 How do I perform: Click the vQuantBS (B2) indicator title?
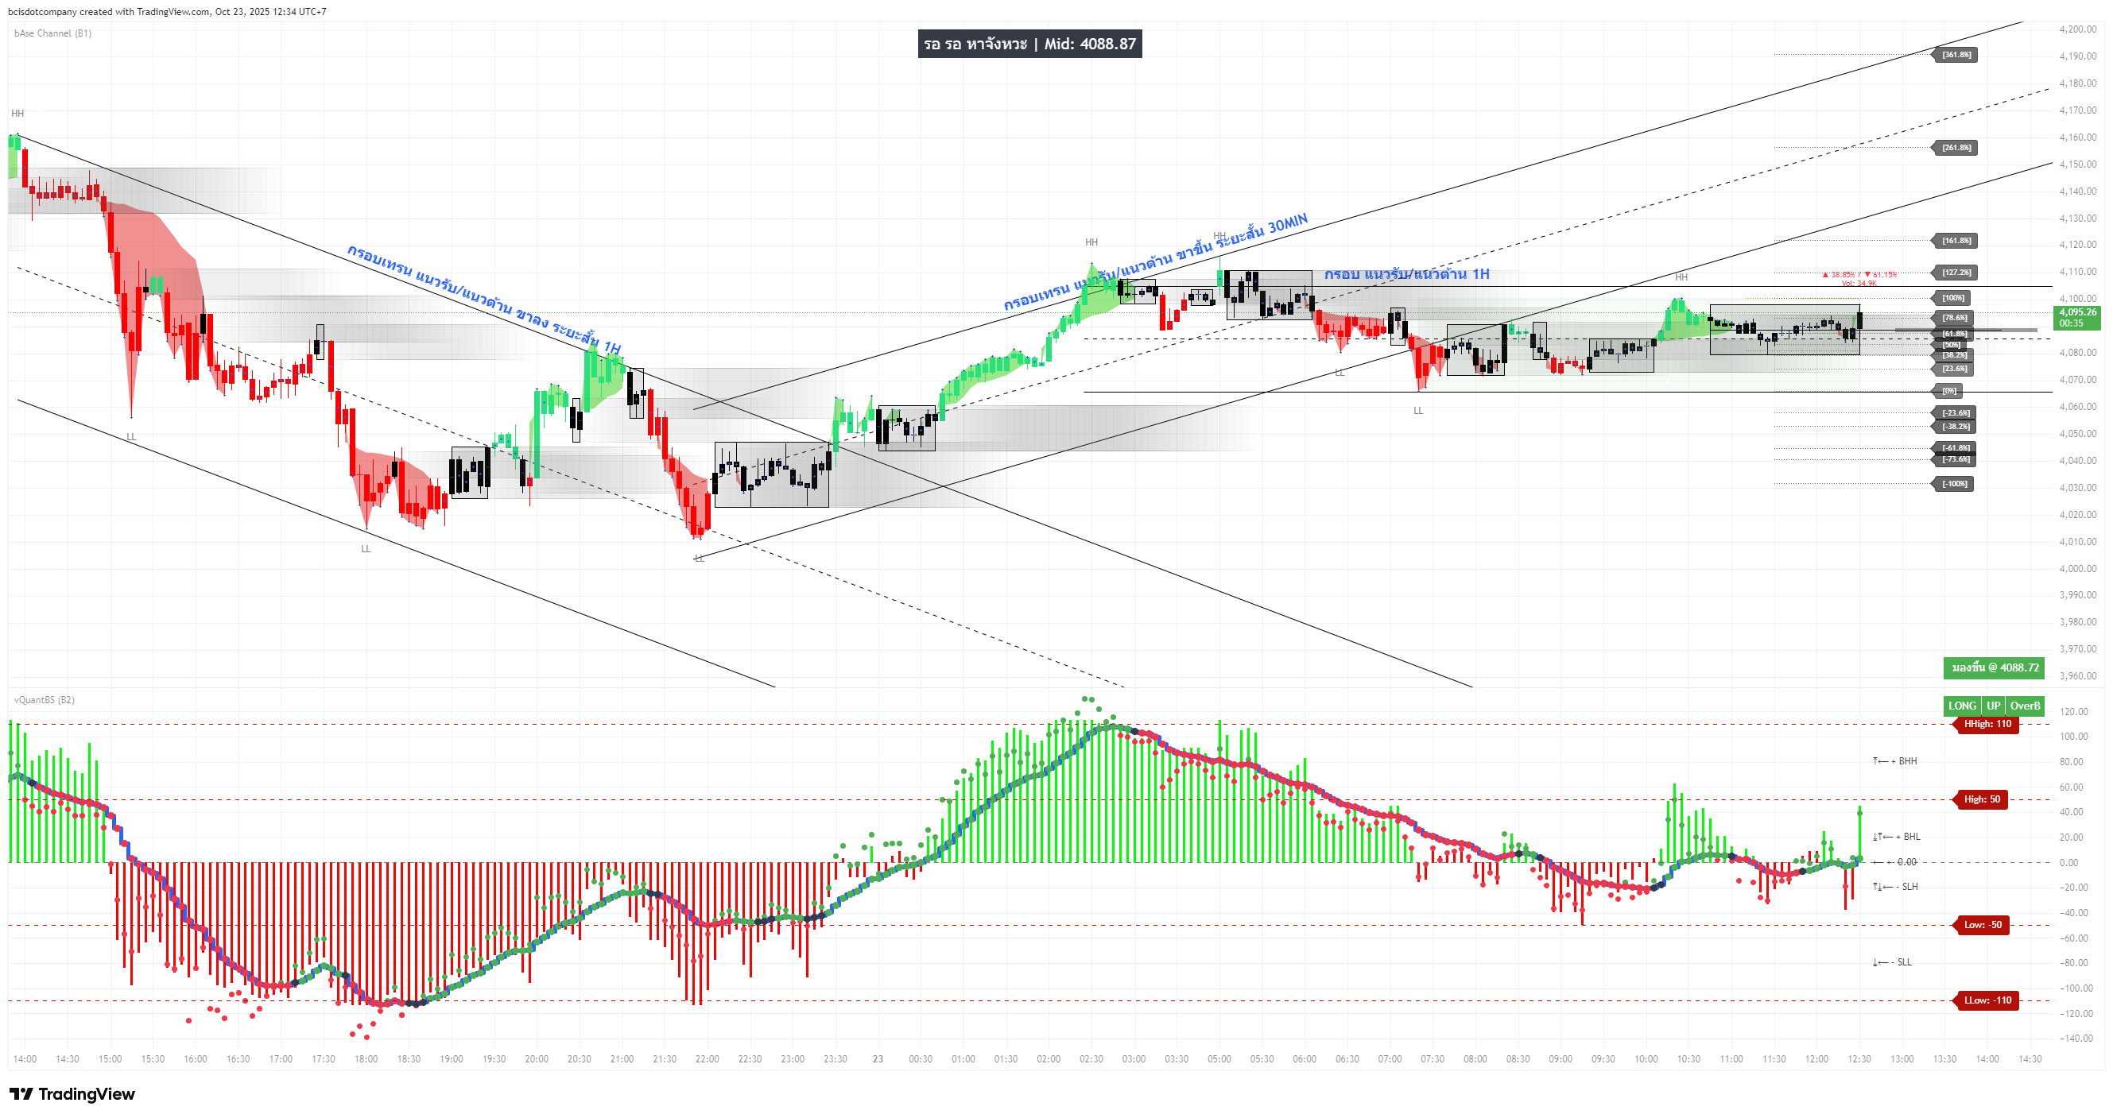pos(45,700)
